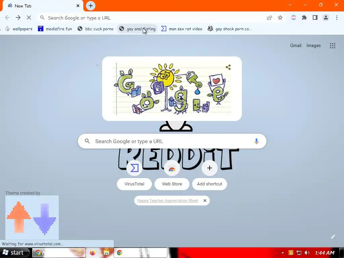The image size is (344, 258).
Task: Open the Windows start menu
Action: tap(14, 253)
